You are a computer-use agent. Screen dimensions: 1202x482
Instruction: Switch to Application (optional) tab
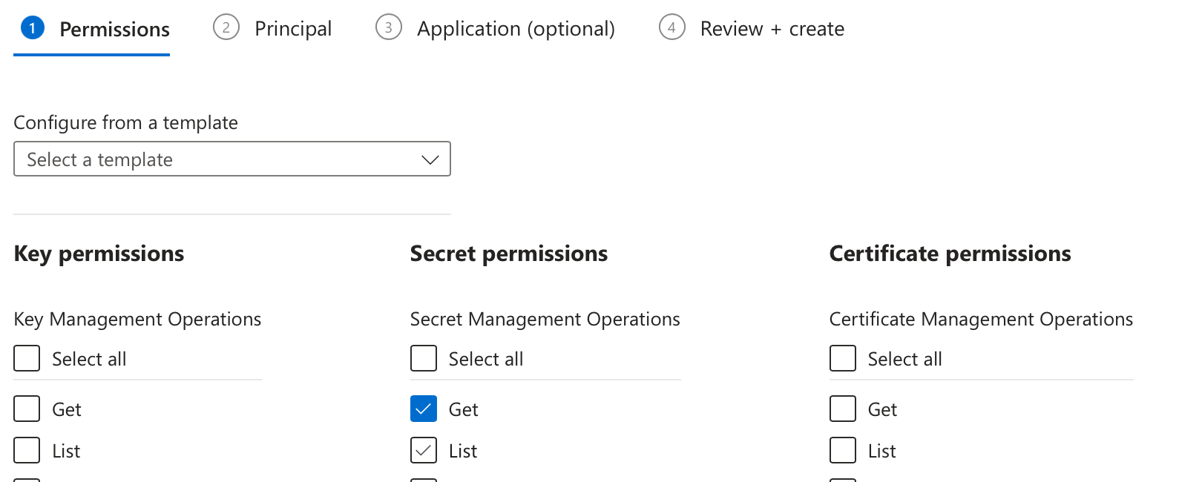coord(516,29)
